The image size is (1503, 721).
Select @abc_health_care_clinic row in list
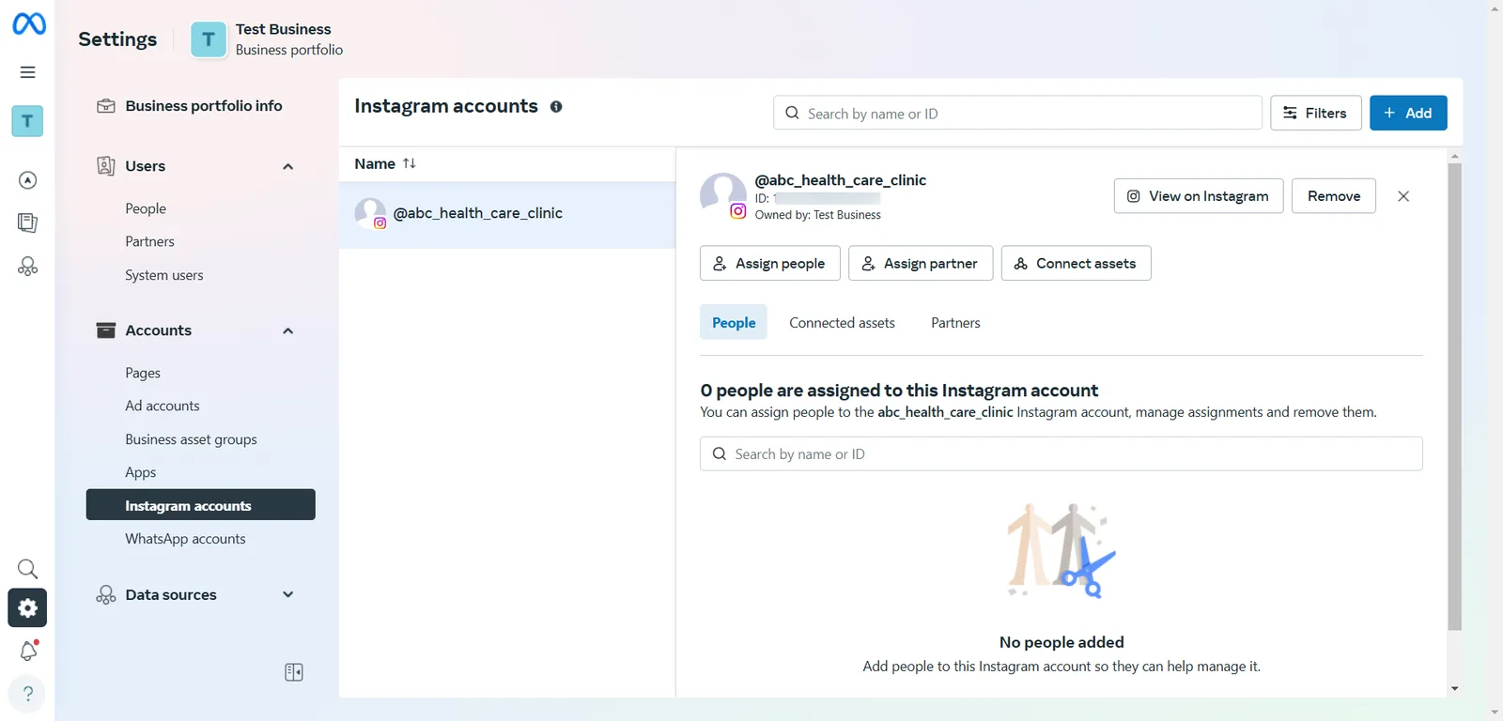click(507, 214)
